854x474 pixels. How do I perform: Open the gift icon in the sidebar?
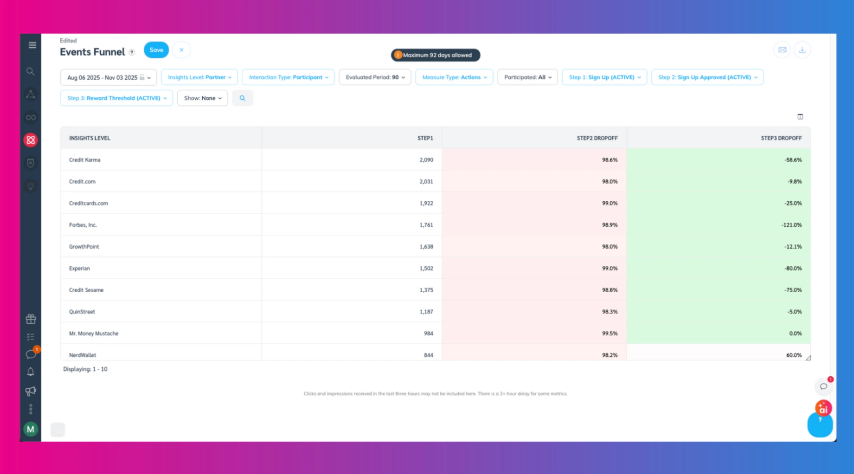pos(31,318)
